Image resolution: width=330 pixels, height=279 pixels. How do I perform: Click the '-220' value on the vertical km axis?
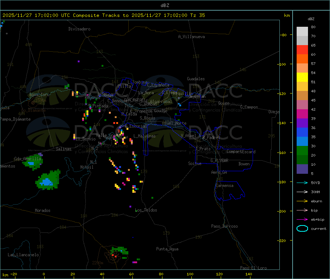282,241
